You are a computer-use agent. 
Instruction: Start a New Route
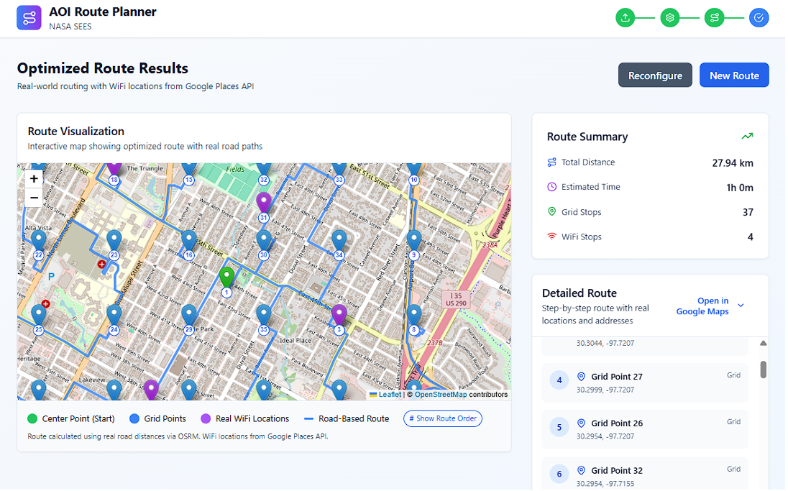point(733,75)
